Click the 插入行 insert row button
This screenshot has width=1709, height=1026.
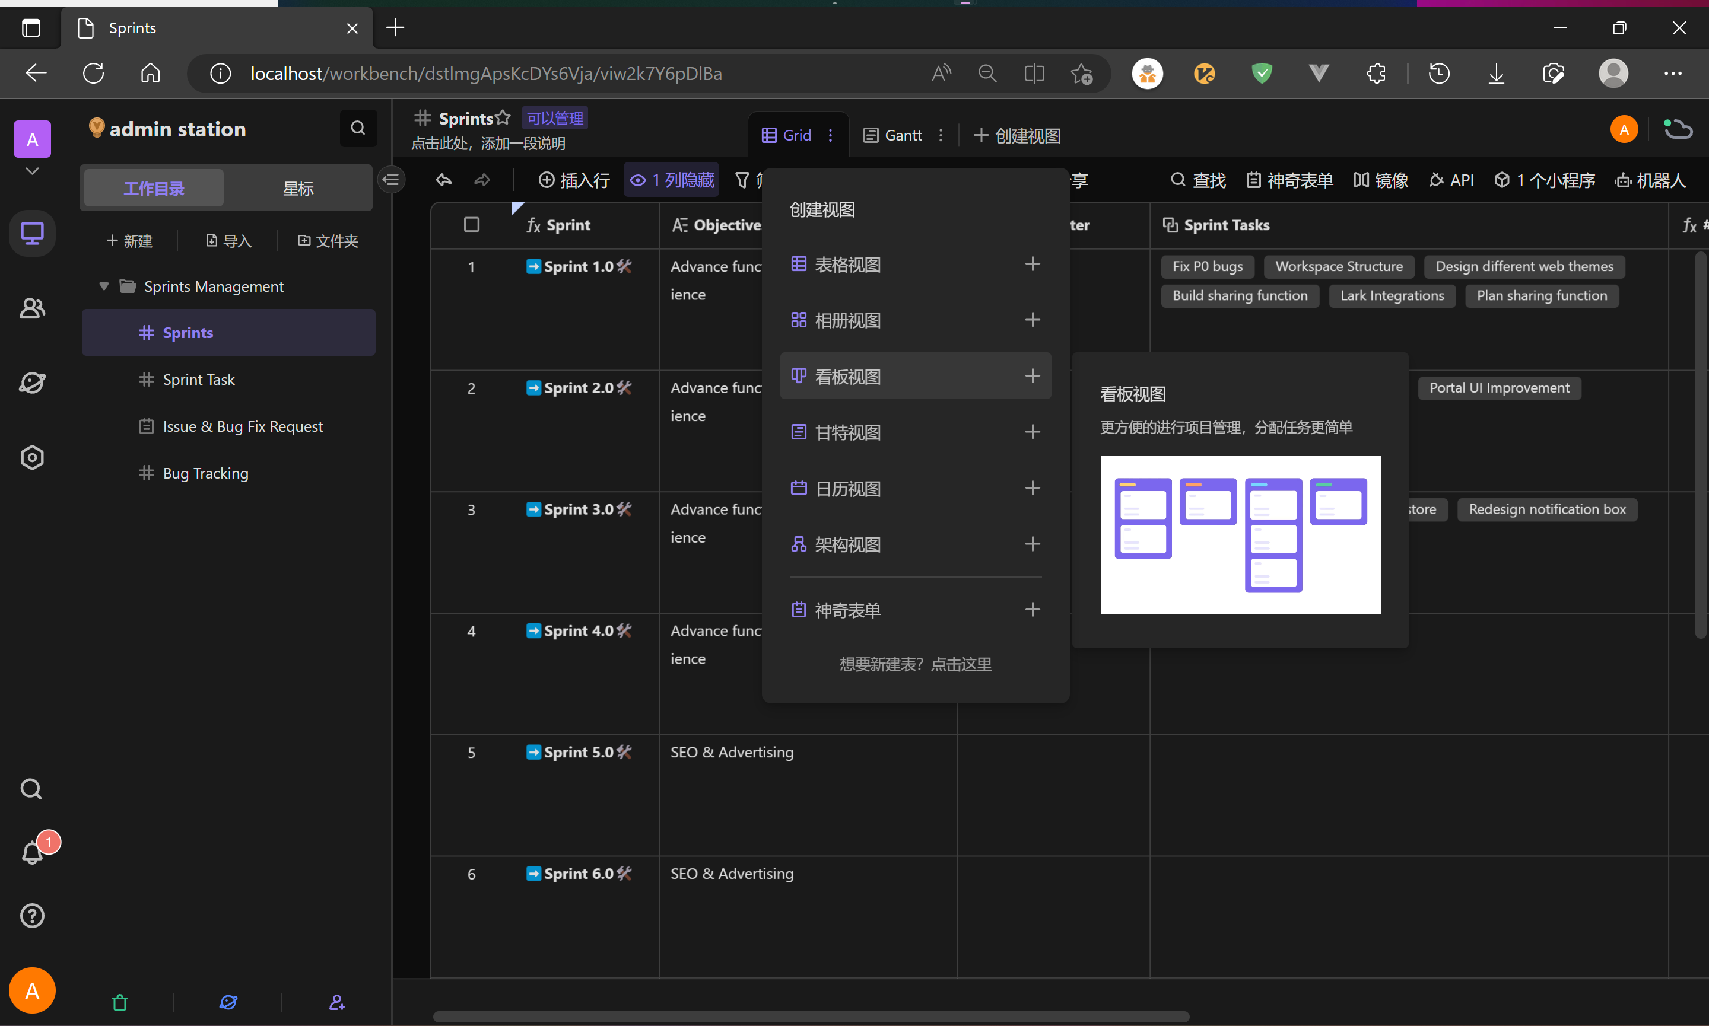574,180
